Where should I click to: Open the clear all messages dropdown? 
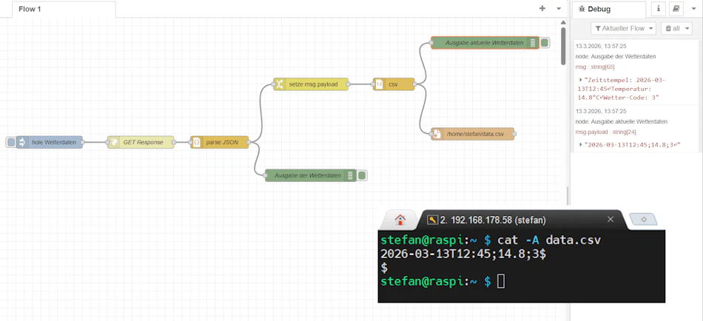click(677, 28)
